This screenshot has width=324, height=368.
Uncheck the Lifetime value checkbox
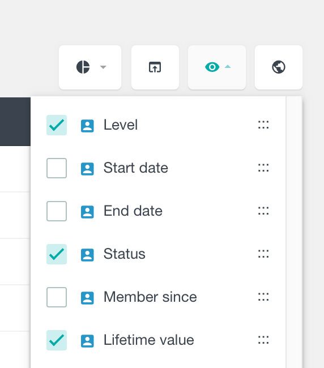pos(57,340)
